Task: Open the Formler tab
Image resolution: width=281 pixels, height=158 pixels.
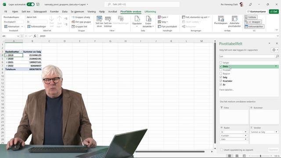Action: point(54,11)
